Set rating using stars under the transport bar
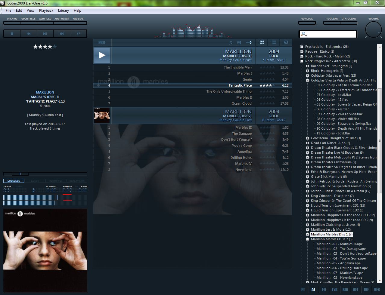The width and height of the screenshot is (385, 295). (45, 47)
